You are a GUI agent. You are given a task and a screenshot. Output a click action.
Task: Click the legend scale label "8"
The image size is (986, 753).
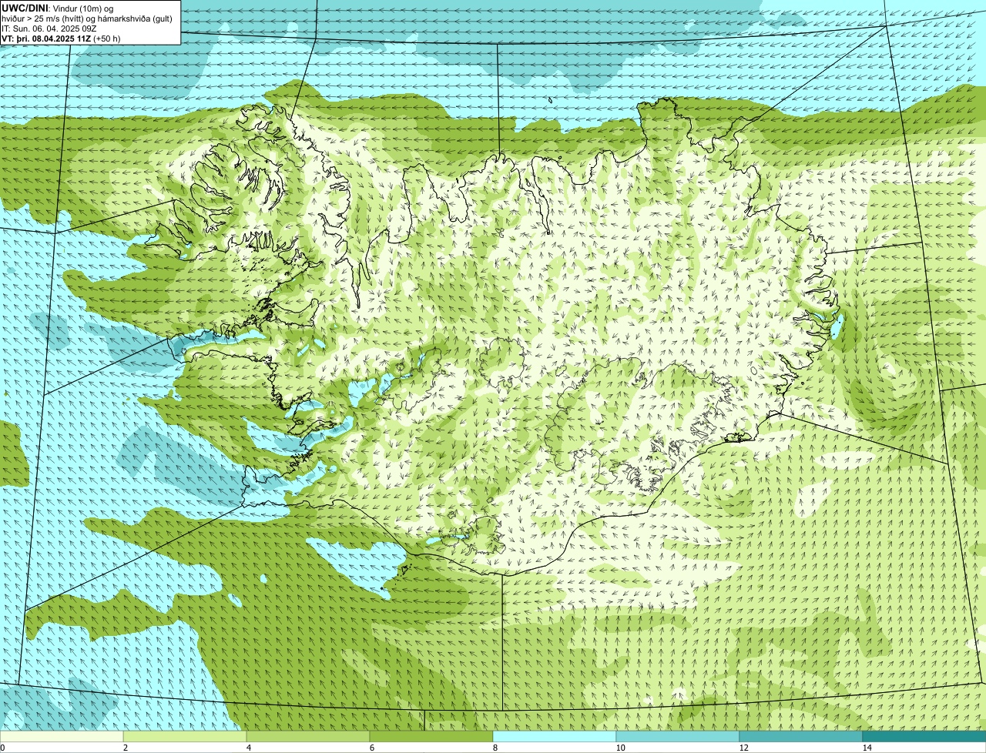click(x=495, y=748)
